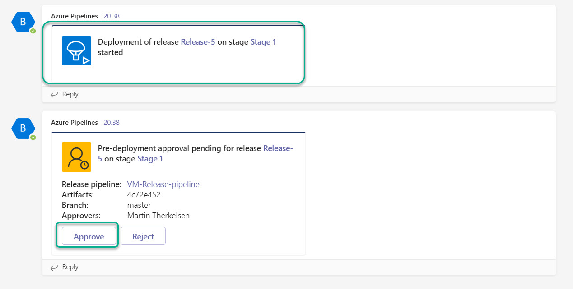The height and width of the screenshot is (289, 573).
Task: Click the Release pipeline: field label
Action: coord(92,184)
